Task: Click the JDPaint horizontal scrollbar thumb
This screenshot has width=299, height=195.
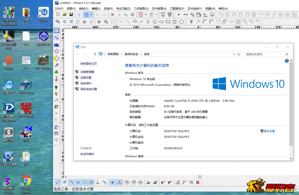Action: (200, 177)
